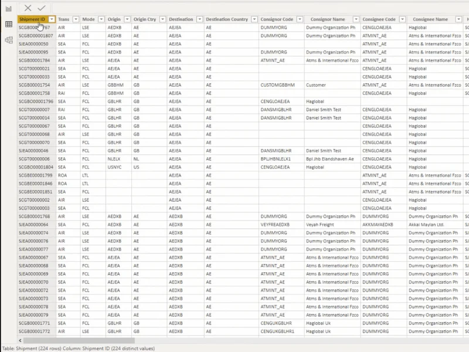Select cell SJEA00000064 in Shipment ID
Viewport: 469px width, 352px height.
(x=33, y=225)
